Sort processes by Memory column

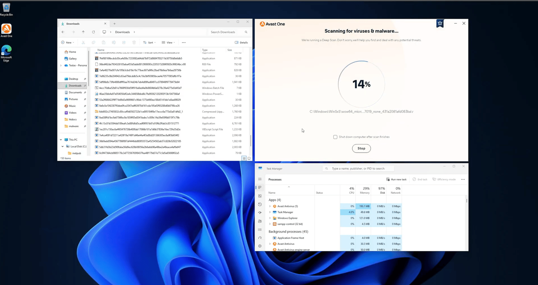click(363, 190)
